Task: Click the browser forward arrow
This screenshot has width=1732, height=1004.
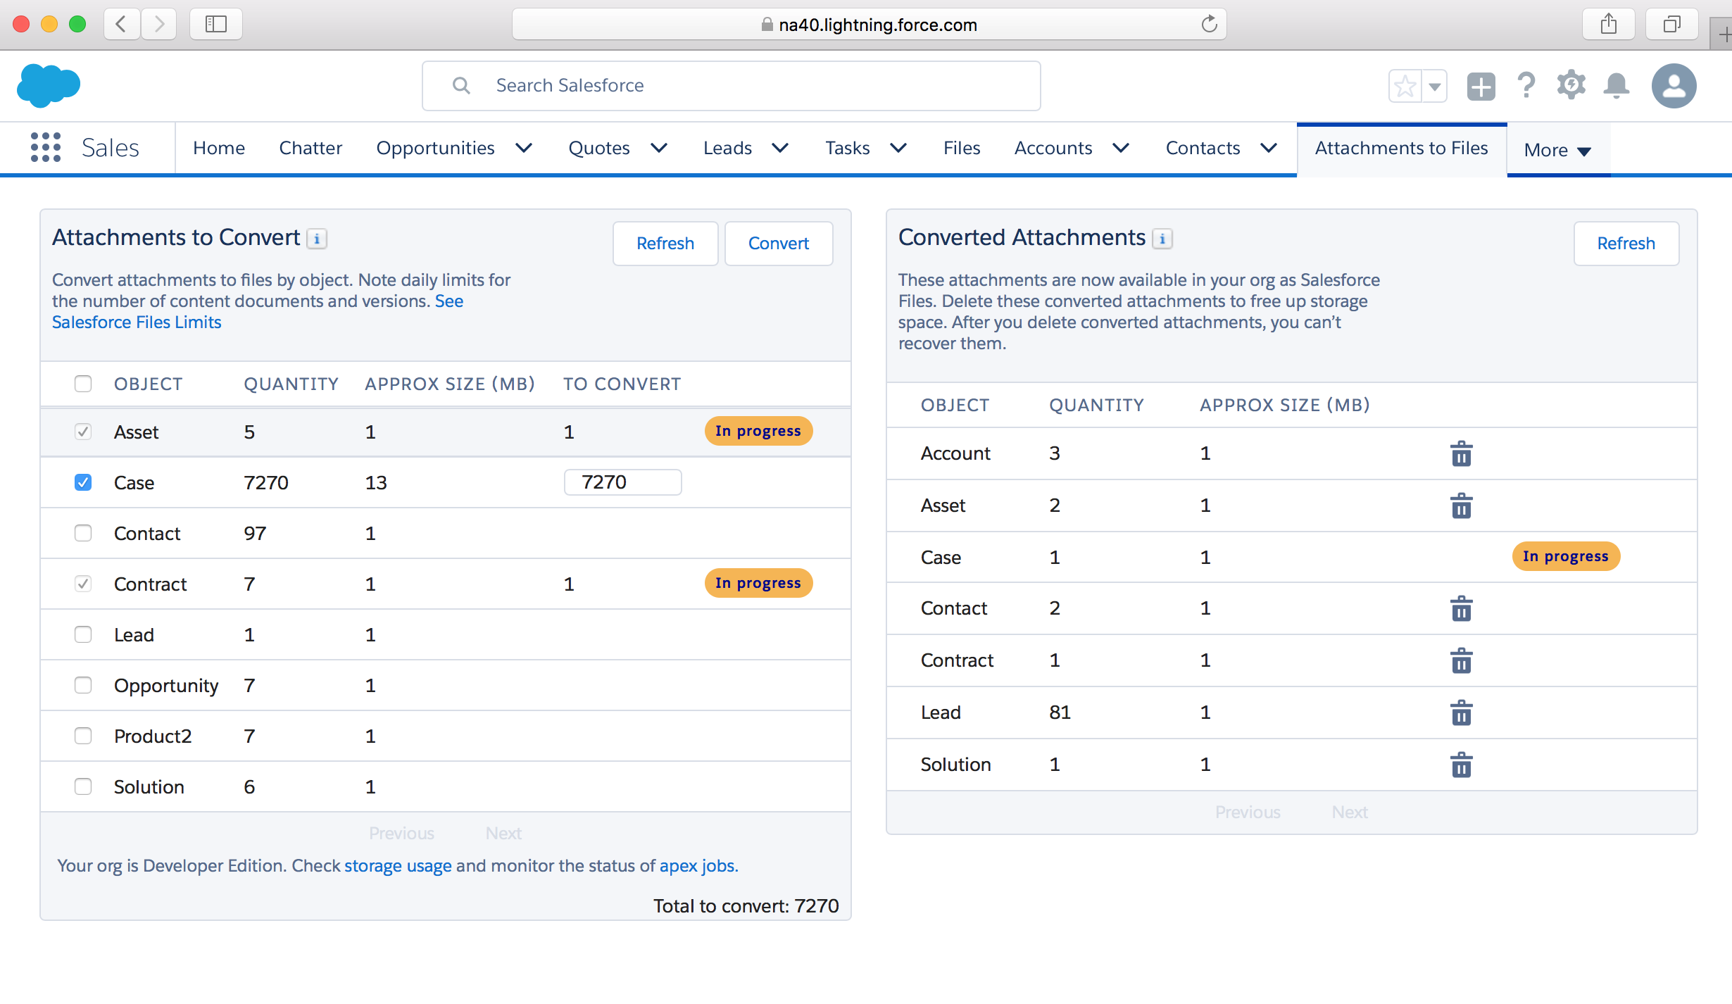Action: [x=159, y=24]
